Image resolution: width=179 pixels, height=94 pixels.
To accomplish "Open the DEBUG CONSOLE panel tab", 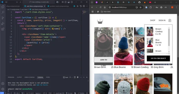I will [29, 77].
